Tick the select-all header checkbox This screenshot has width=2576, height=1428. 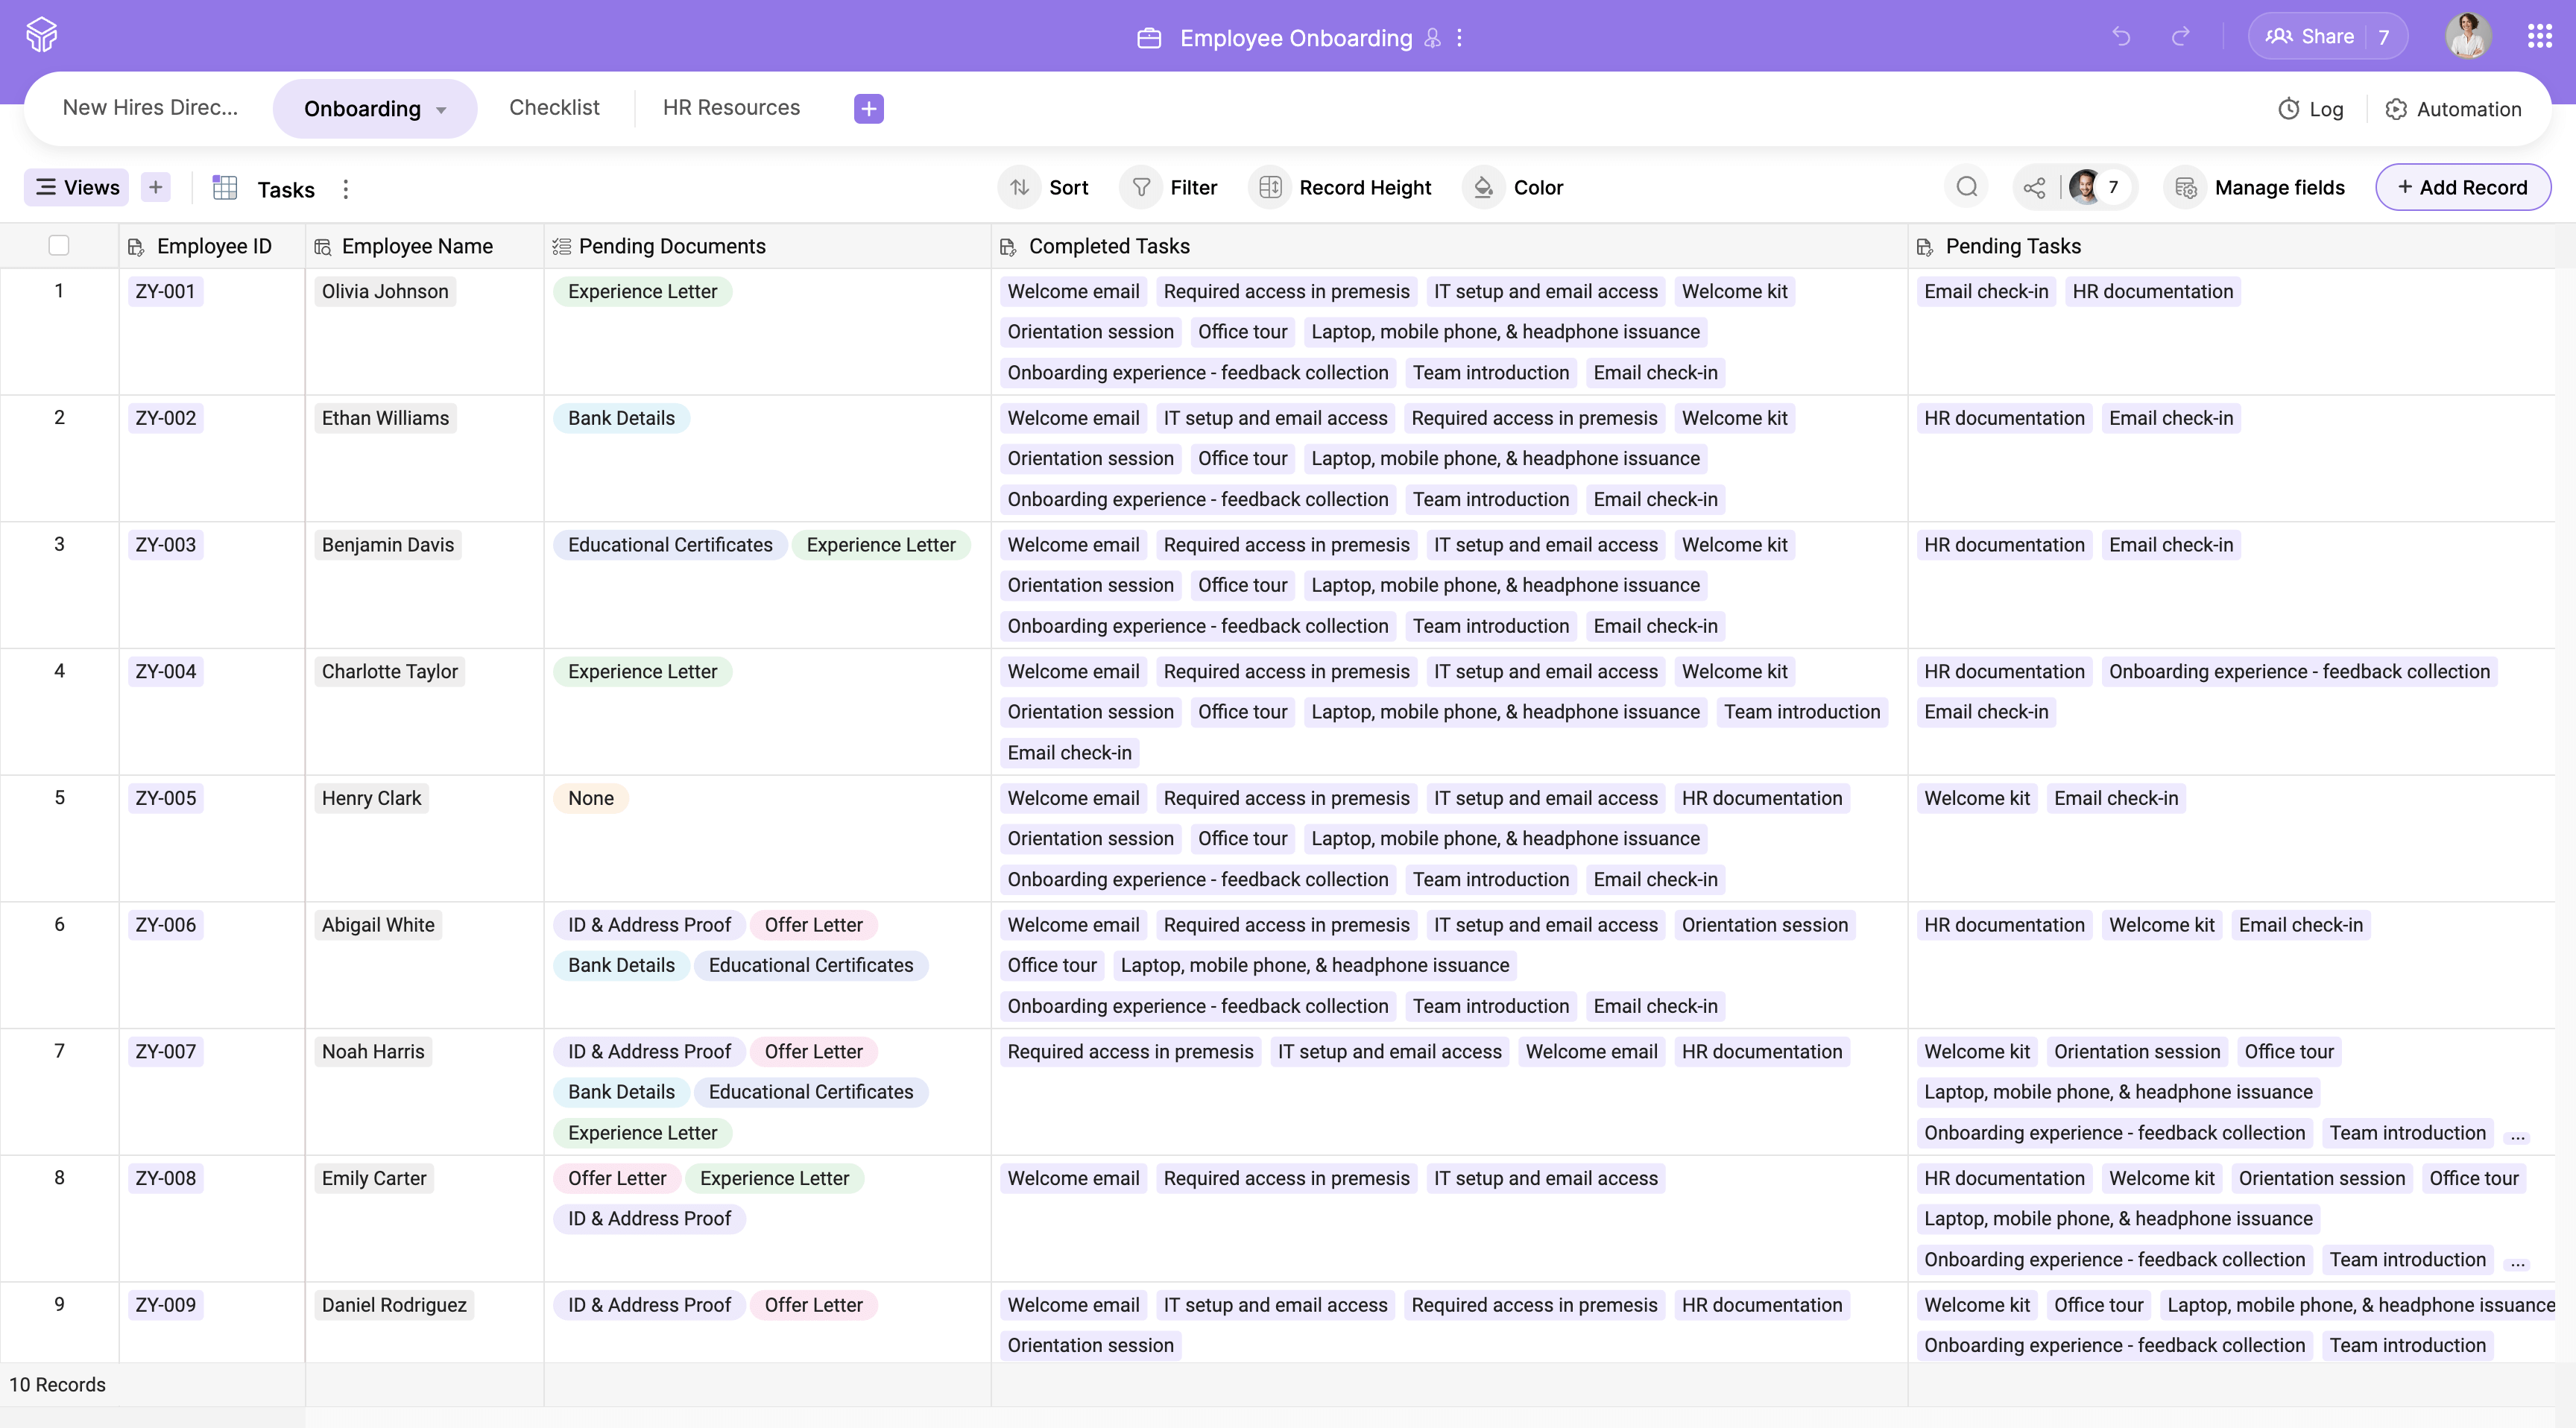[59, 245]
